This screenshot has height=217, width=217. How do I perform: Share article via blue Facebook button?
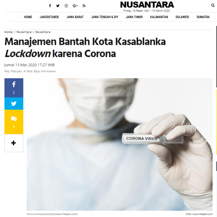click(14, 88)
